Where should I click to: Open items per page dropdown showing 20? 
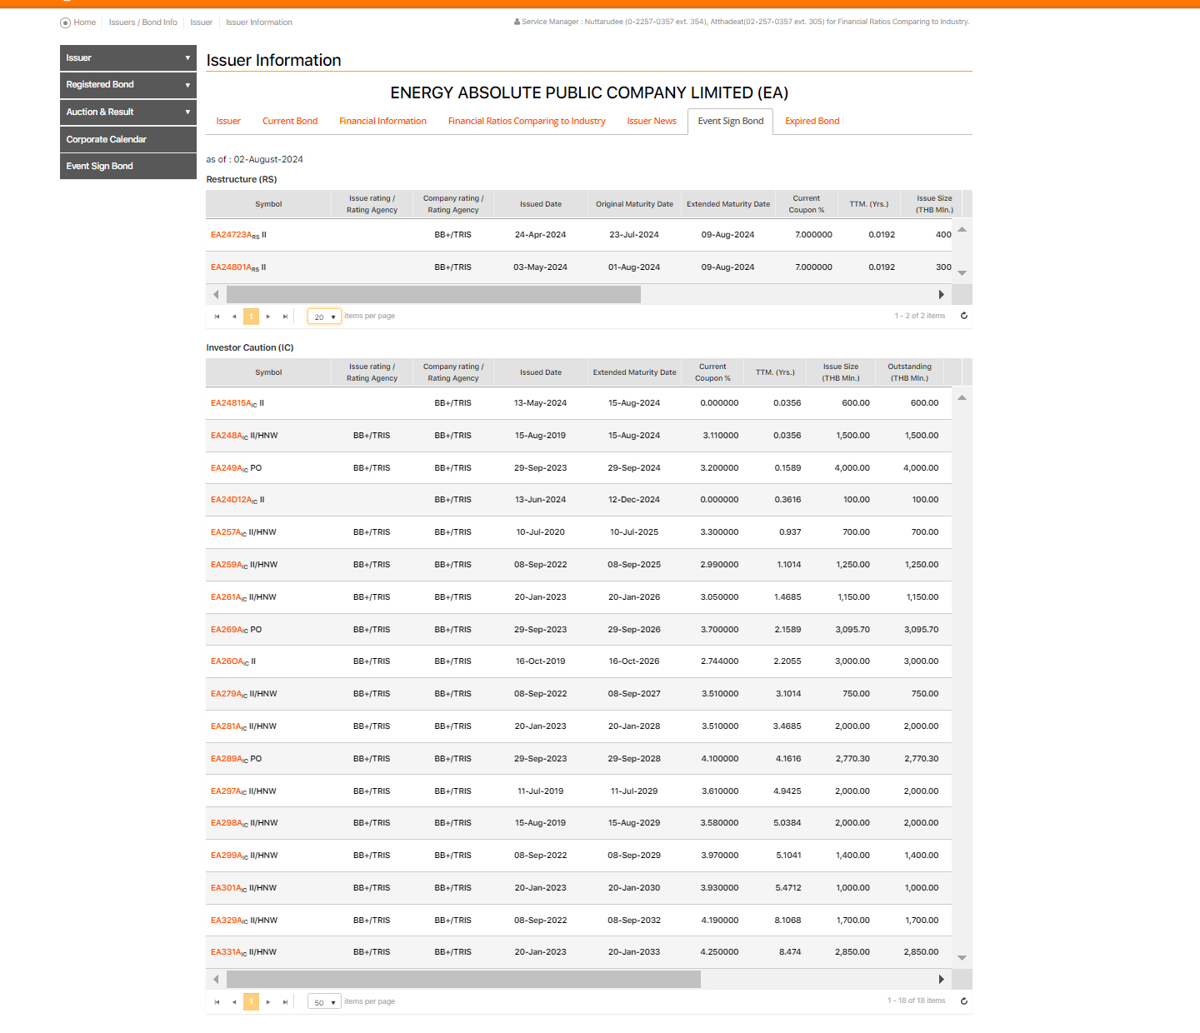pos(324,317)
